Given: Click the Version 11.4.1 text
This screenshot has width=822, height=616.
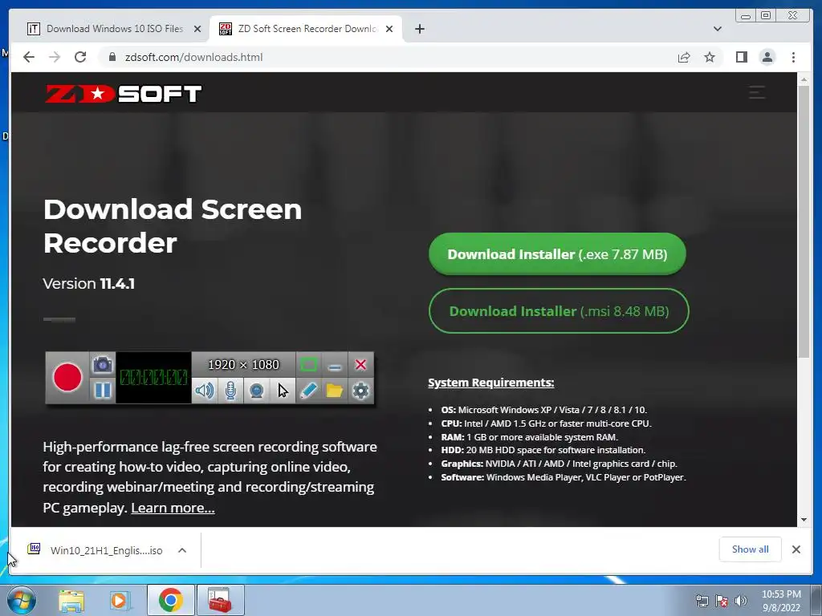Looking at the screenshot, I should pyautogui.click(x=88, y=283).
